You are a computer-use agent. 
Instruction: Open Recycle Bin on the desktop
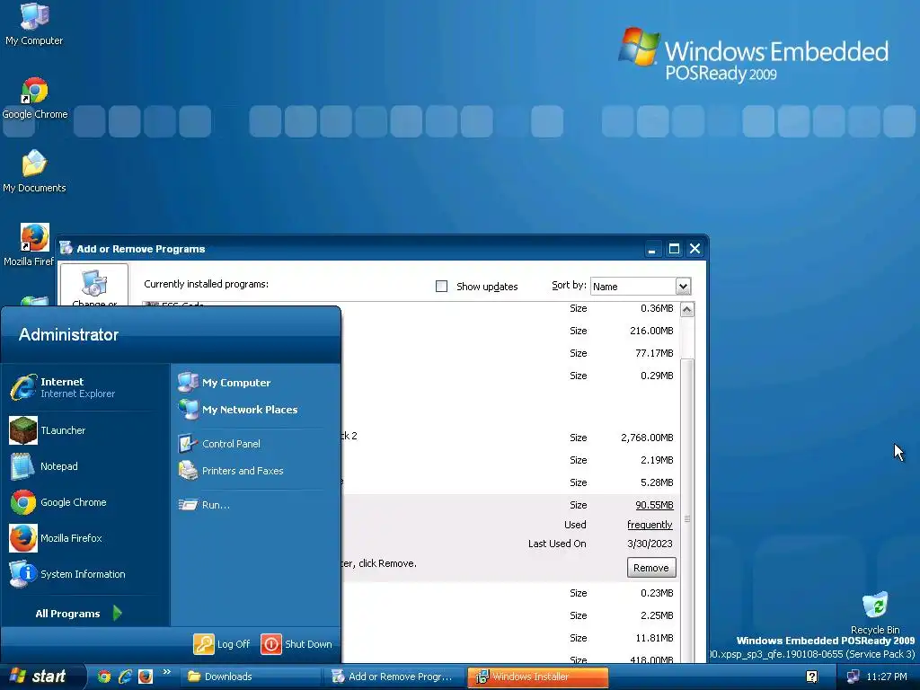coord(875,613)
